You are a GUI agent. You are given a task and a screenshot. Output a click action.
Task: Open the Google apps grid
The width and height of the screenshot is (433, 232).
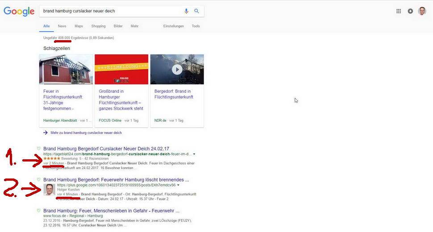coord(399,11)
